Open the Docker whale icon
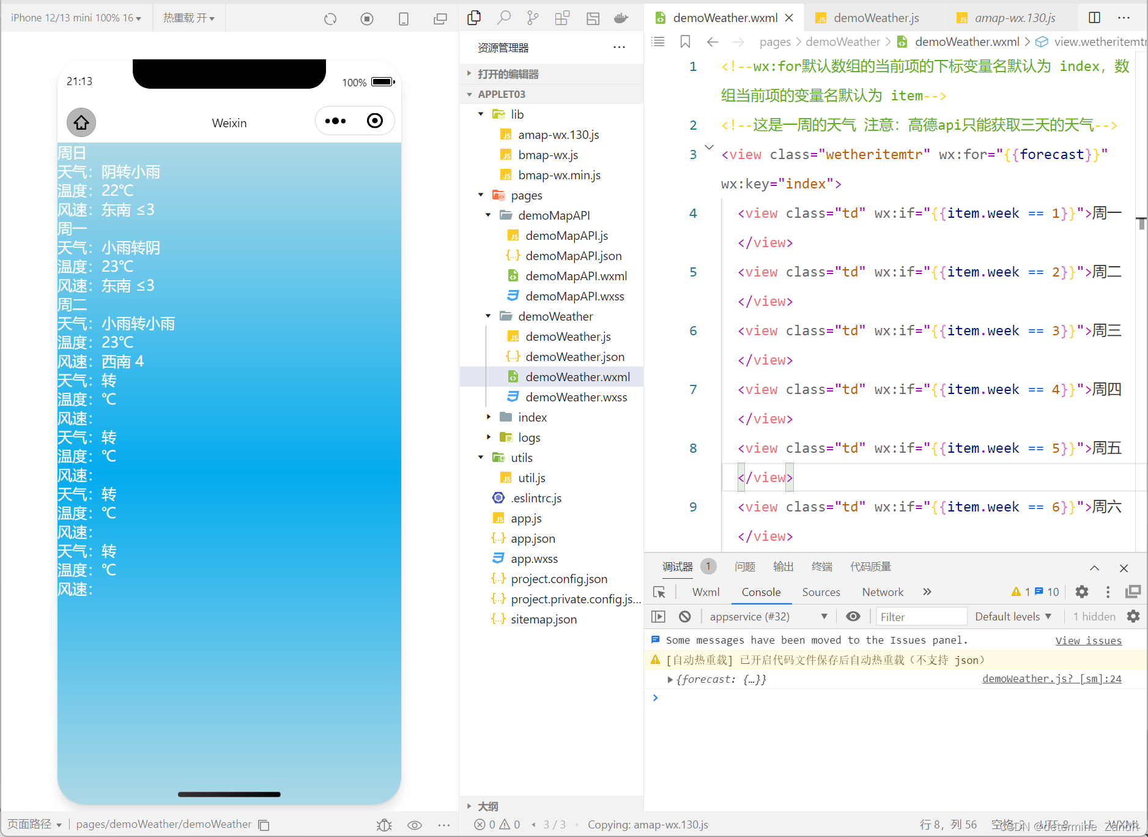The height and width of the screenshot is (837, 1148). [x=621, y=18]
